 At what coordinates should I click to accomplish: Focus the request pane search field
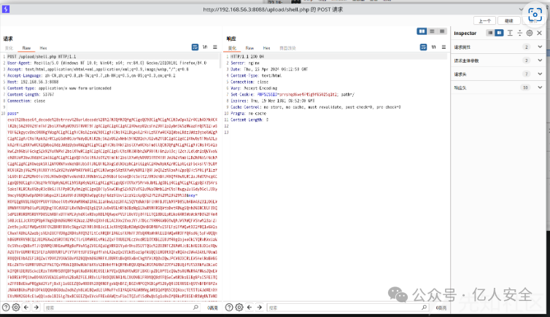pyautogui.click(x=122, y=308)
